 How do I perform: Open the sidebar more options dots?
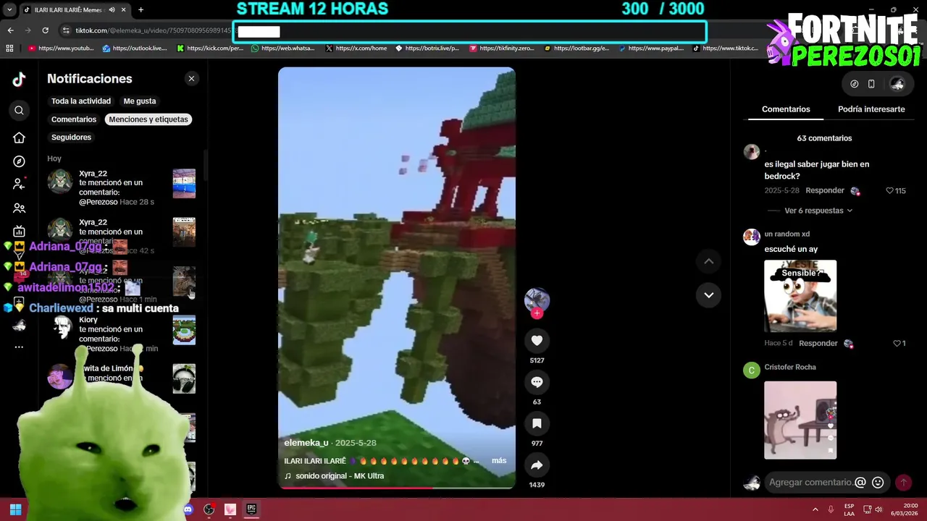pyautogui.click(x=19, y=347)
